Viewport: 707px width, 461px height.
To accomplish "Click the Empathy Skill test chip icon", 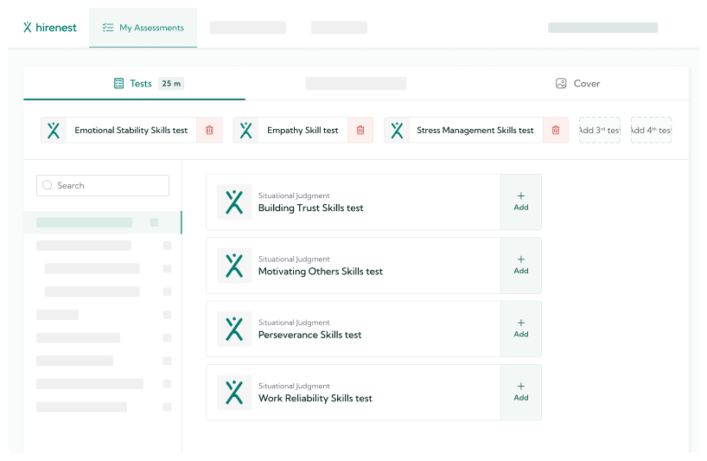I will (246, 130).
